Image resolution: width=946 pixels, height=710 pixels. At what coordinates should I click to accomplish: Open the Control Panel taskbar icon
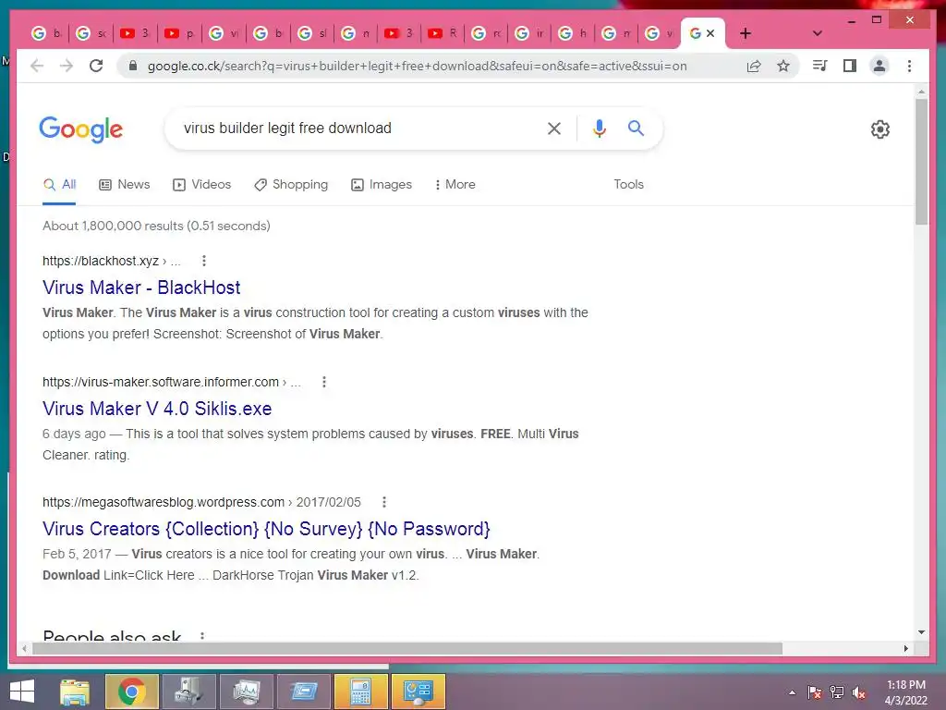(x=418, y=692)
